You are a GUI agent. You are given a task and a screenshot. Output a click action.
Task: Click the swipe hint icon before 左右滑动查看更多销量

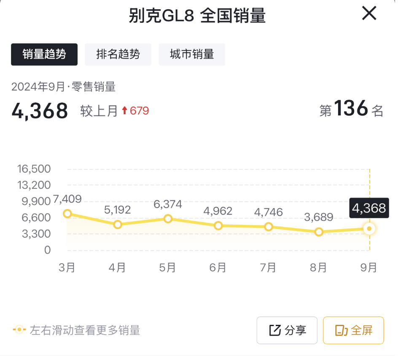click(19, 330)
